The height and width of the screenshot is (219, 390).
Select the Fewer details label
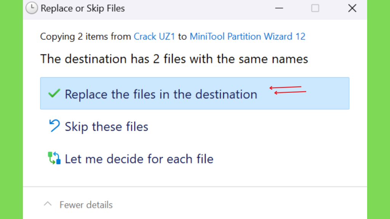pyautogui.click(x=86, y=205)
